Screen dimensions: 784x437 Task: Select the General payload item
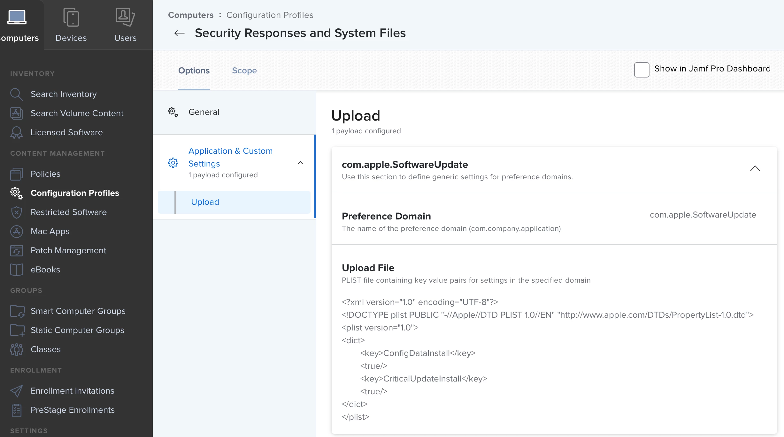tap(234, 112)
